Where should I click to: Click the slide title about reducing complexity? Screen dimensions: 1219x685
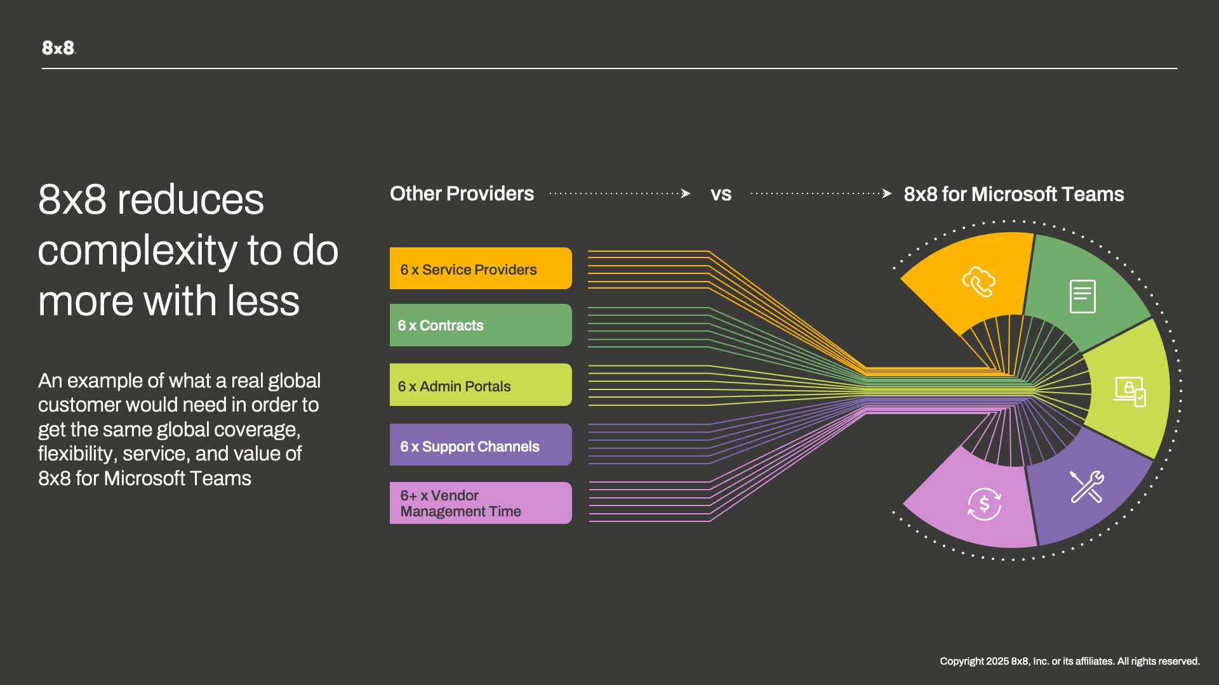click(x=187, y=250)
